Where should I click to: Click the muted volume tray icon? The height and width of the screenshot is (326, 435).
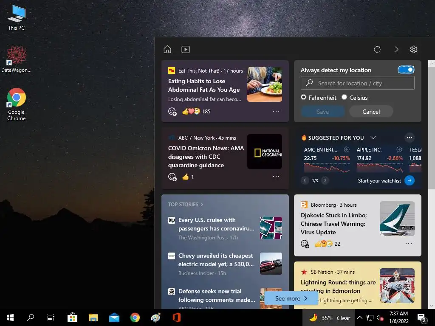[380, 318]
